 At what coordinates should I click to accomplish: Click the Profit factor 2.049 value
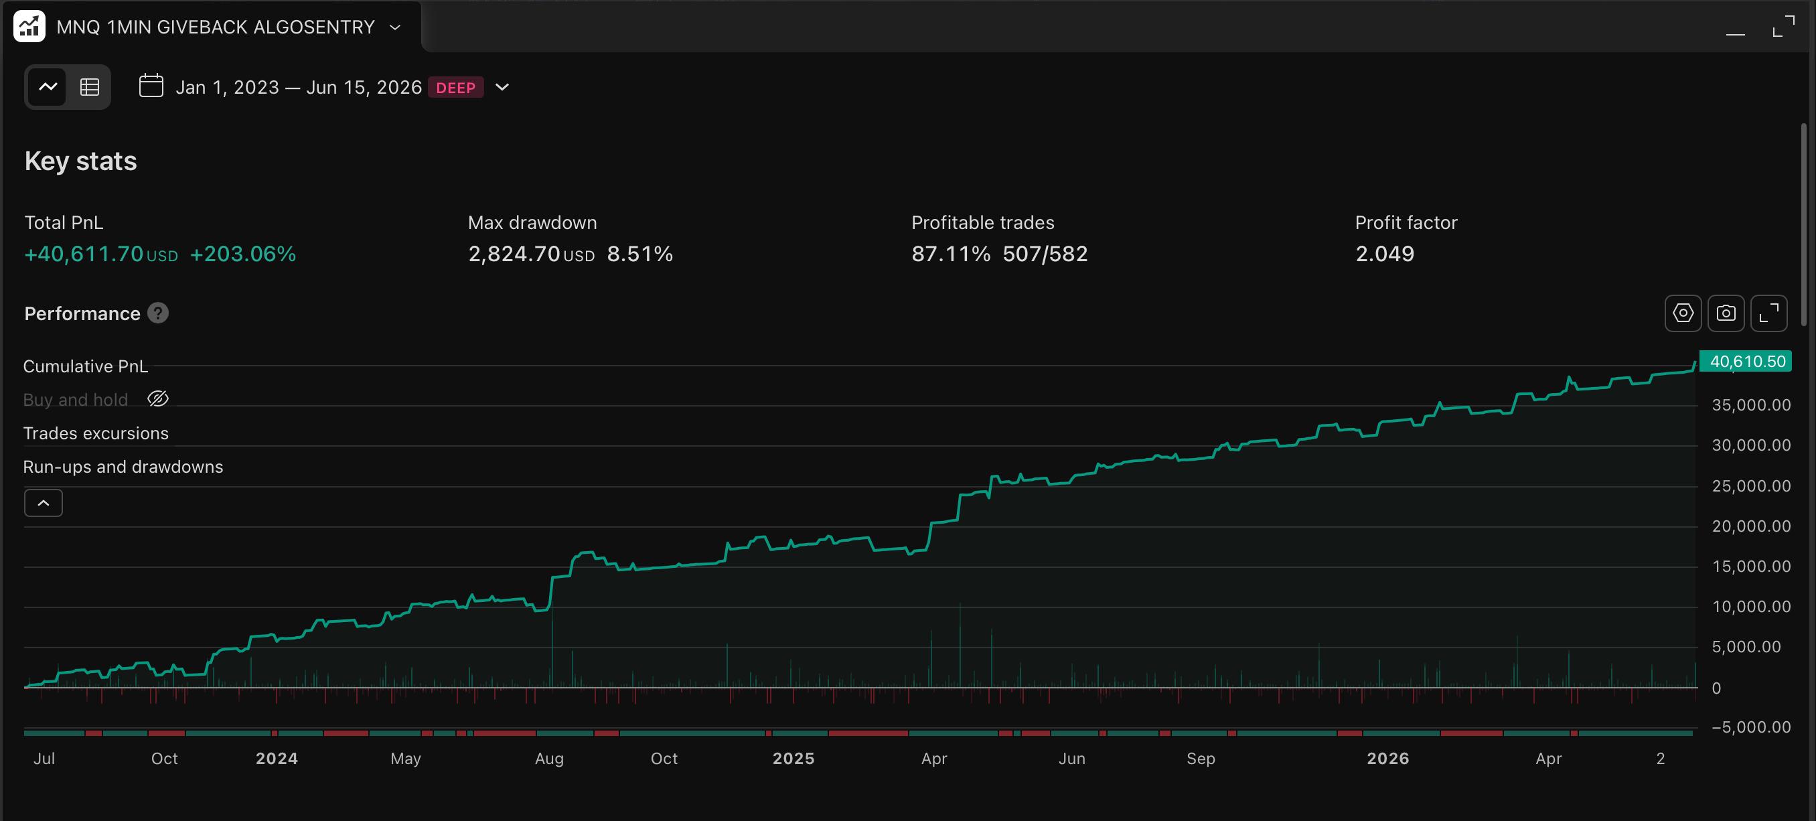tap(1385, 254)
